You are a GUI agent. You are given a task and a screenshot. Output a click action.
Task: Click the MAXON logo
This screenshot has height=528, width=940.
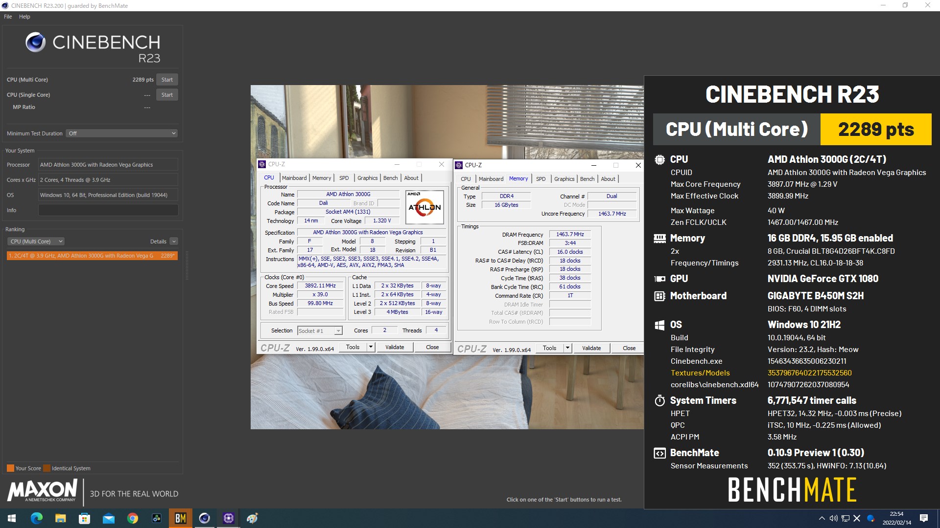click(42, 491)
